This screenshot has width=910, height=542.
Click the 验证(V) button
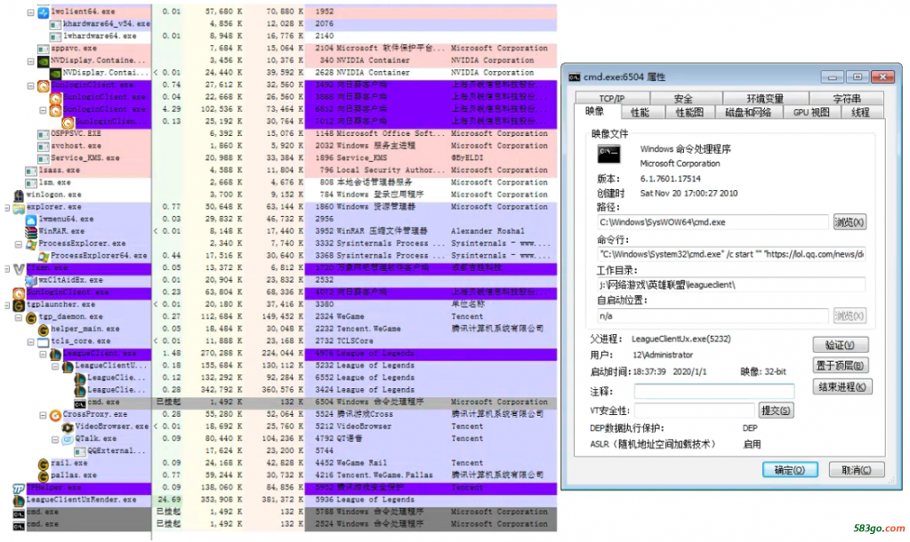point(841,345)
